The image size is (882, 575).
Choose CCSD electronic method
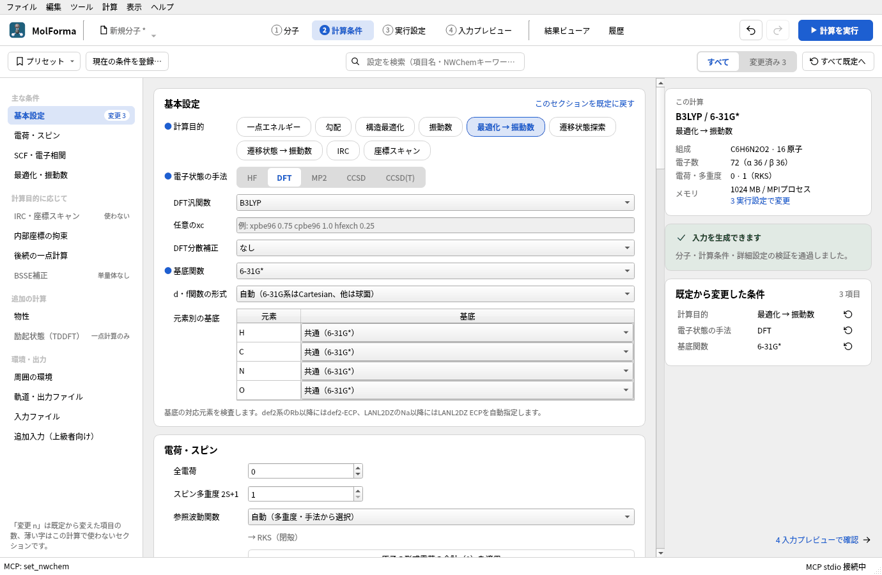[x=356, y=178]
